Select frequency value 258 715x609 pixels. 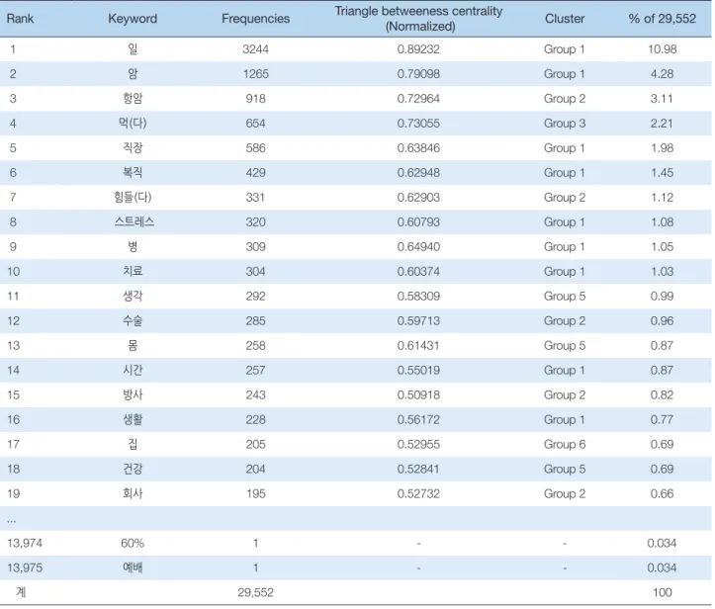click(255, 345)
